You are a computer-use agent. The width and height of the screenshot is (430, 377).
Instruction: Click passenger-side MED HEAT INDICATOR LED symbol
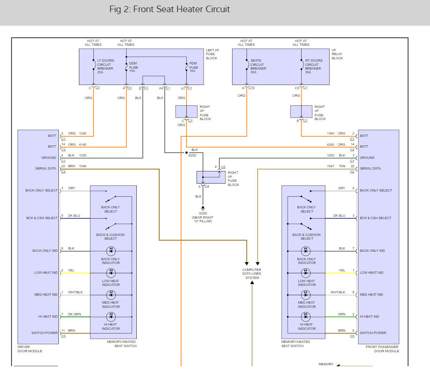click(306, 295)
